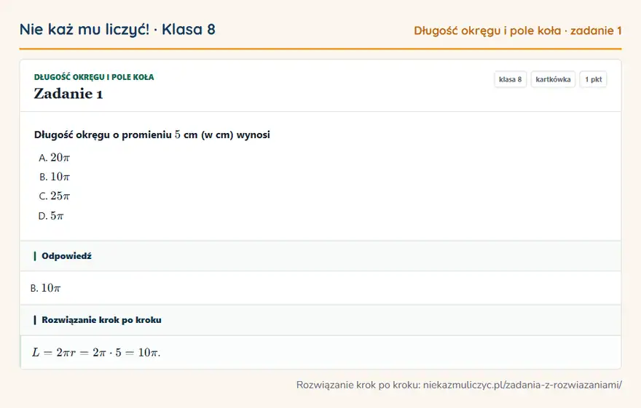Select answer option D. 5π
This screenshot has width=641, height=408.
(51, 215)
